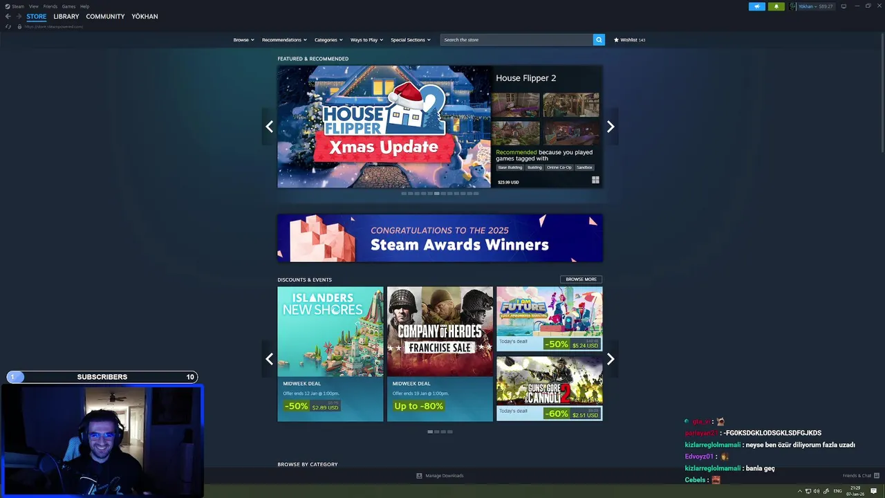The height and width of the screenshot is (498, 885).
Task: Show previous featured game with left arrow
Action: (x=269, y=127)
